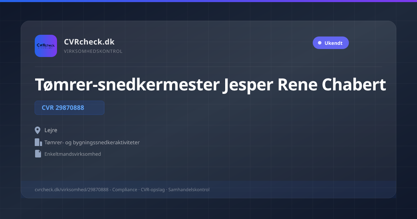Viewport: 417px width, 219px height.
Task: Click the cvrcheck.dk/virksomhed/29870888 footer line
Action: (122, 190)
